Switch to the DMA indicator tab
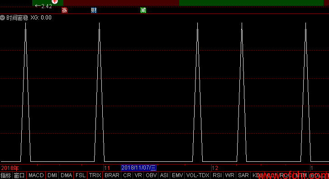Screen dimensions: 329x179 pos(67,175)
